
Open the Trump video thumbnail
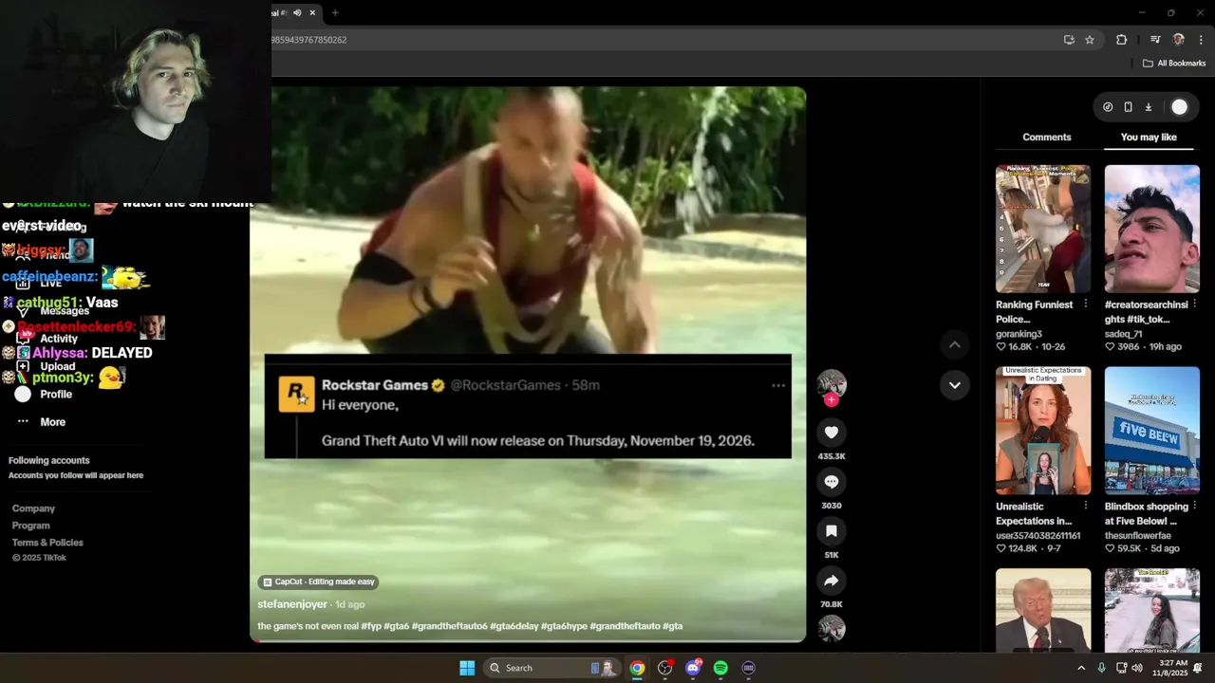pos(1043,610)
